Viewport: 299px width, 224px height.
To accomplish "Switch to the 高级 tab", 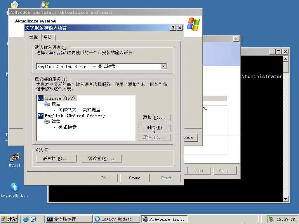I will tap(48, 38).
